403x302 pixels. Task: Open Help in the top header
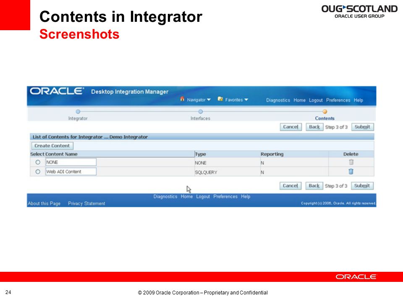[358, 100]
